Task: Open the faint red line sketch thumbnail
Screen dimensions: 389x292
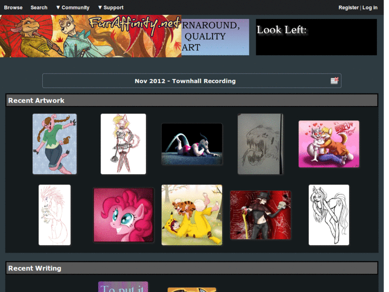Action: [x=54, y=215]
